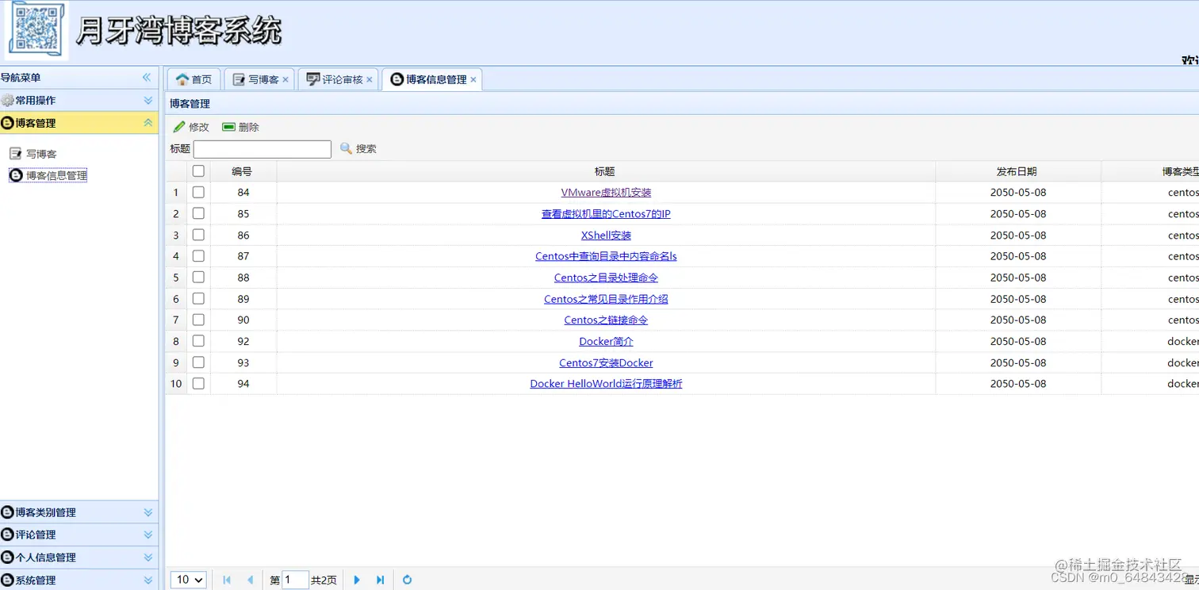This screenshot has width=1199, height=590.
Task: Check the box for blog 94
Action: pyautogui.click(x=198, y=383)
